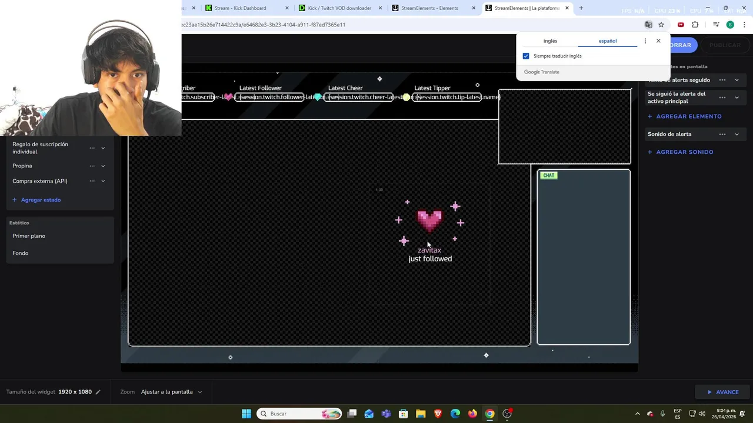
Task: Launch Microsoft Edge from the taskbar
Action: coord(455,414)
